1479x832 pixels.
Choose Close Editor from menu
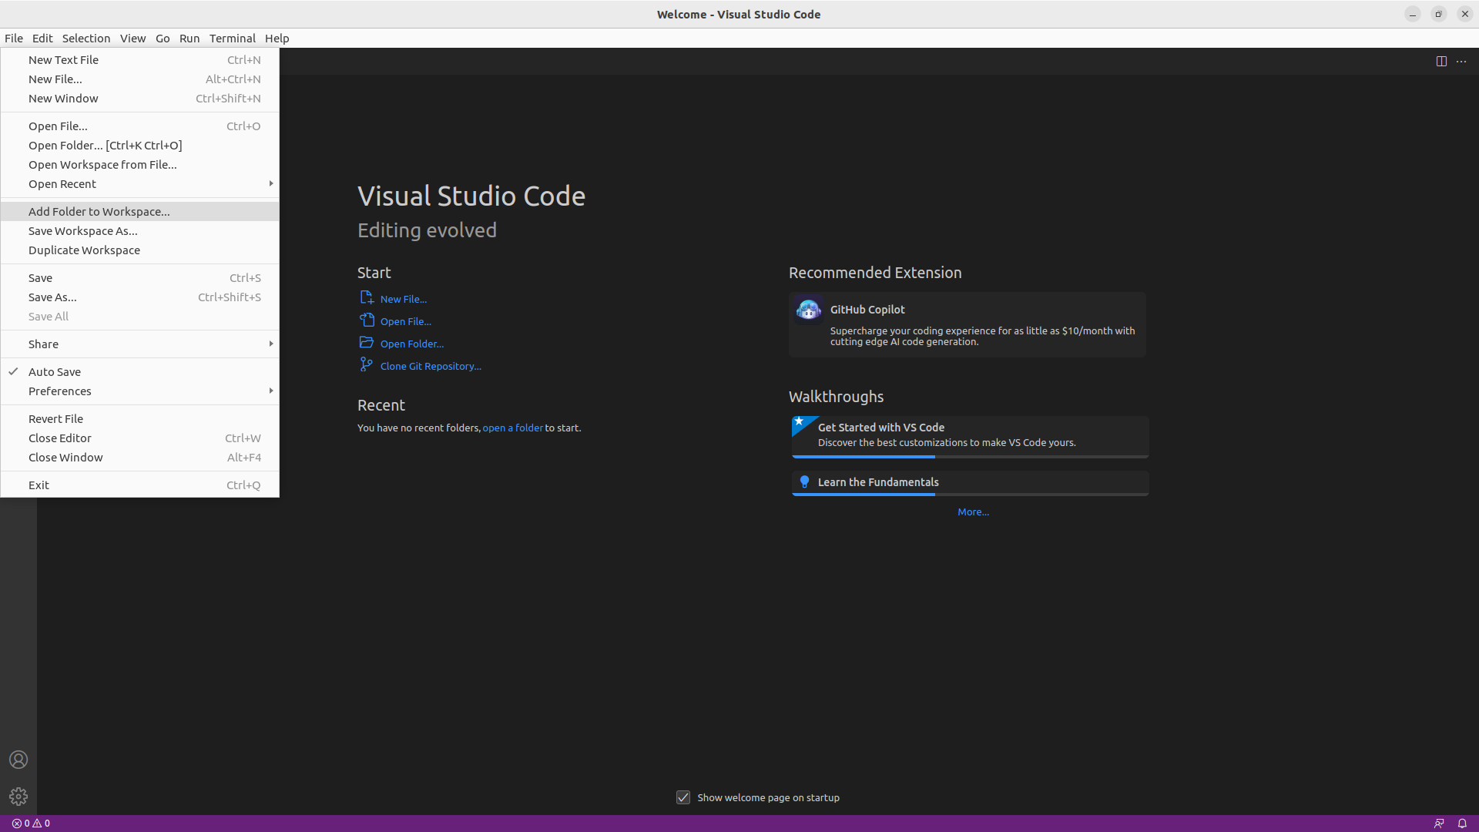(139, 438)
